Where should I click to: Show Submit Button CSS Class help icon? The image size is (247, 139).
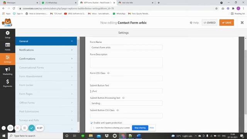pos(117,110)
